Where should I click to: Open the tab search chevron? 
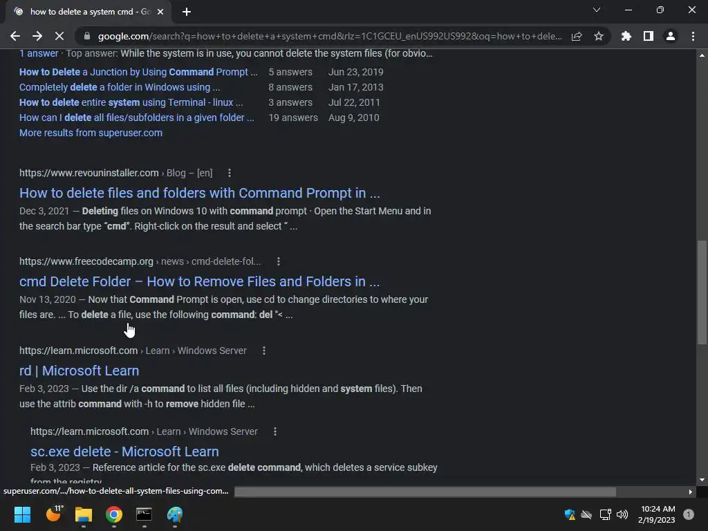click(x=597, y=10)
